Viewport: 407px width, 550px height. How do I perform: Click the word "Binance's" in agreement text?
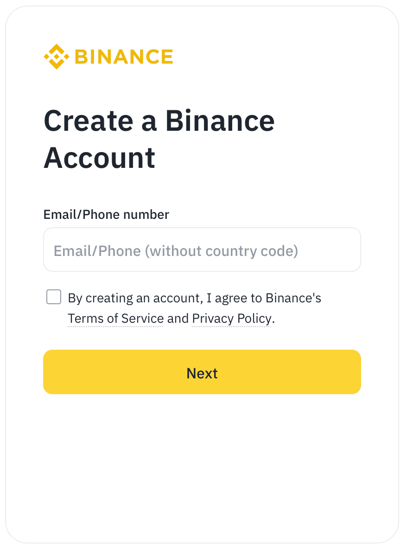[x=293, y=298]
